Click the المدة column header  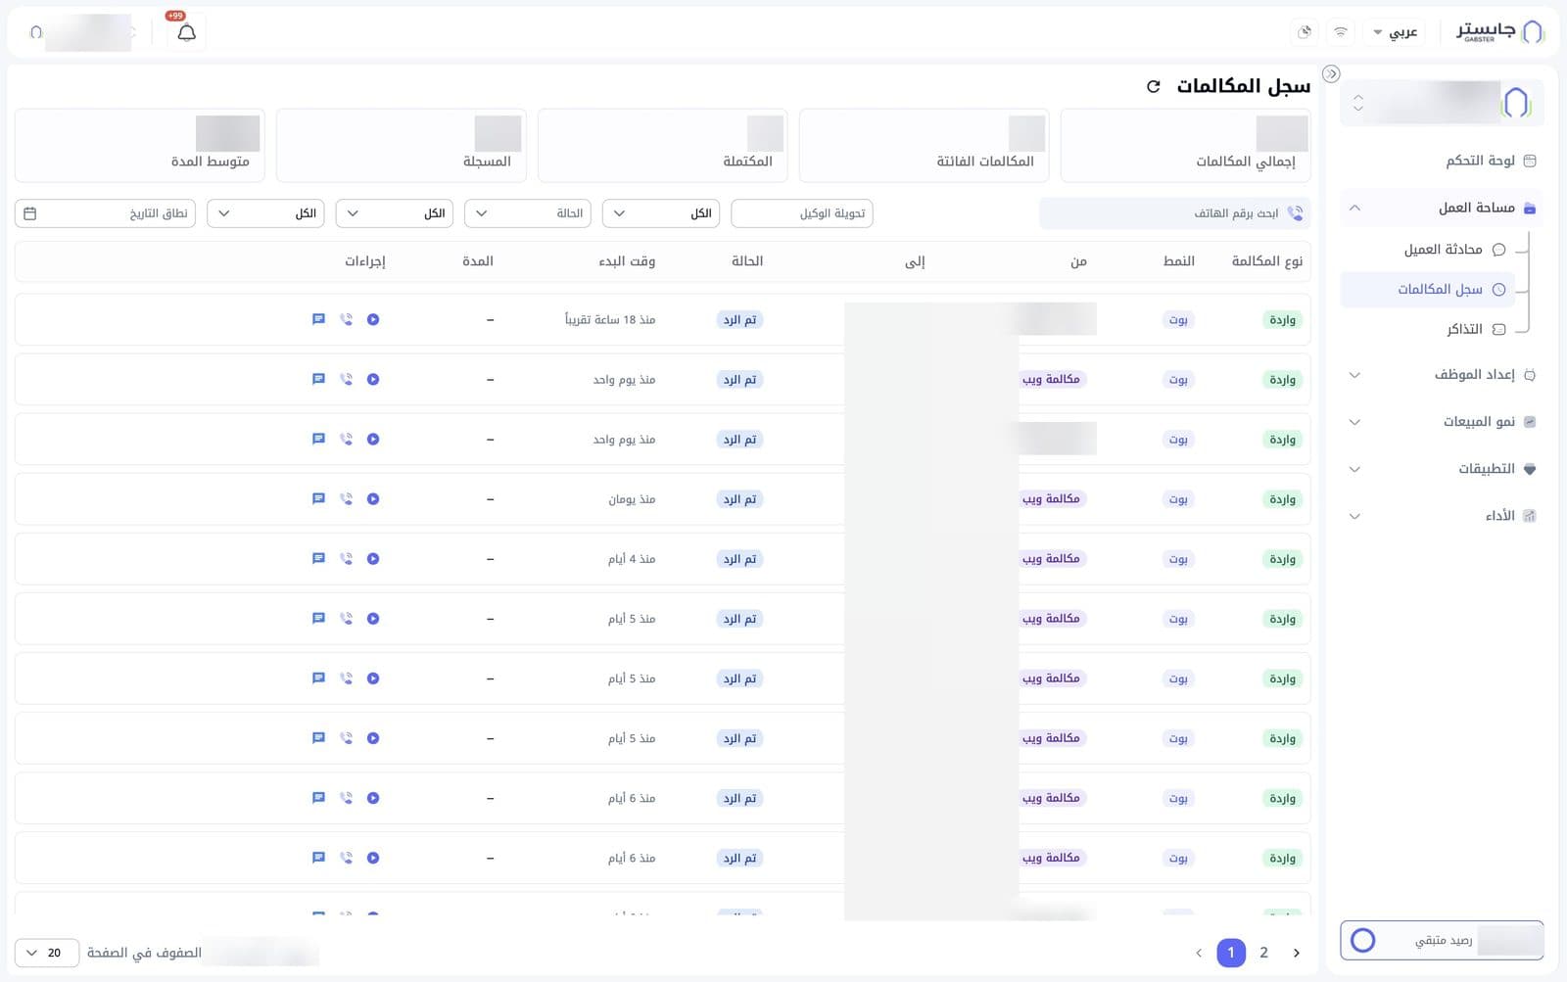point(478,261)
